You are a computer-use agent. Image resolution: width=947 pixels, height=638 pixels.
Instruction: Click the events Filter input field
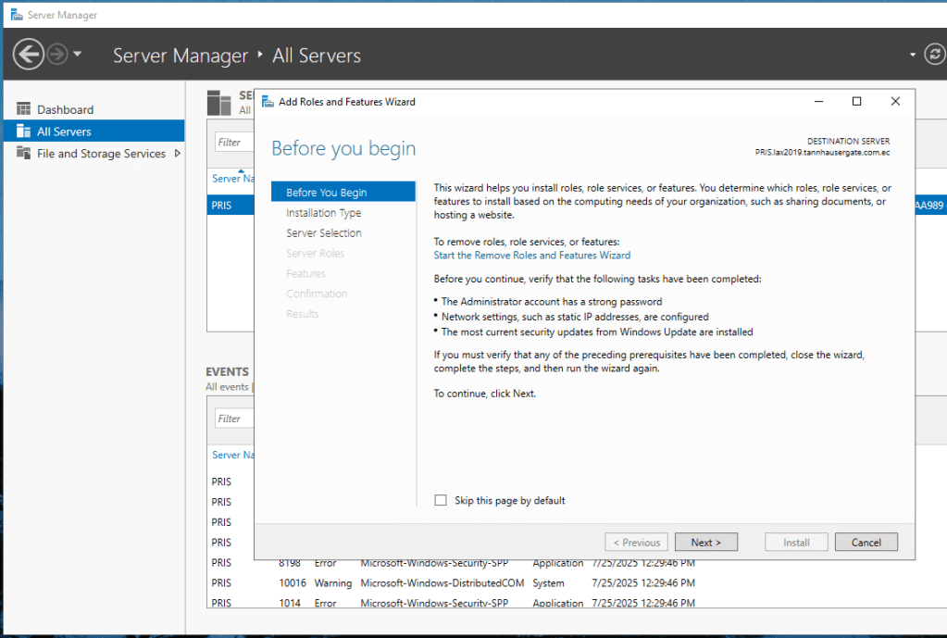click(x=234, y=419)
